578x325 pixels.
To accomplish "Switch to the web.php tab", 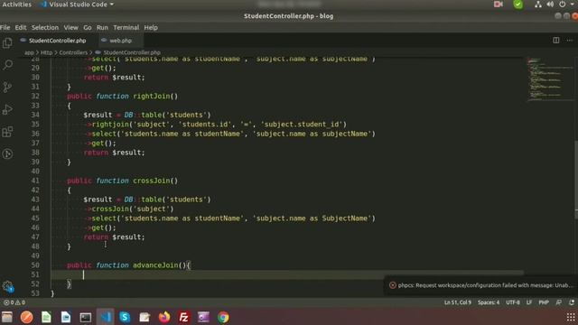I will (x=120, y=41).
